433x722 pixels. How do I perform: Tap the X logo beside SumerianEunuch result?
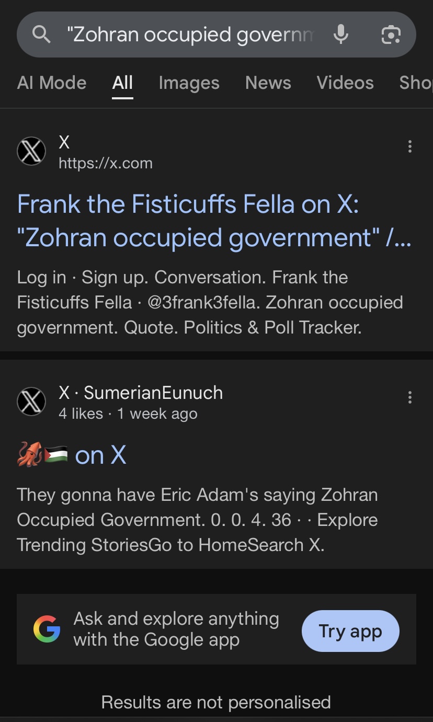(31, 402)
